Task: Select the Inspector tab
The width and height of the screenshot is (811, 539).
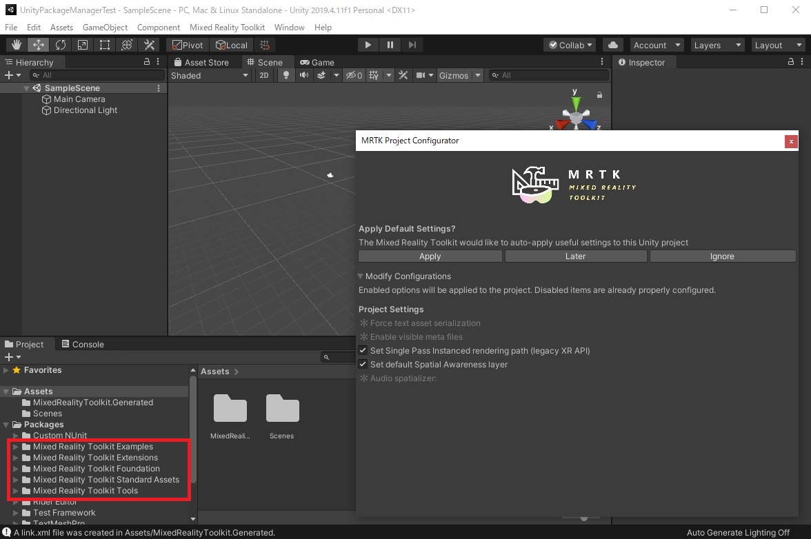Action: click(x=641, y=63)
